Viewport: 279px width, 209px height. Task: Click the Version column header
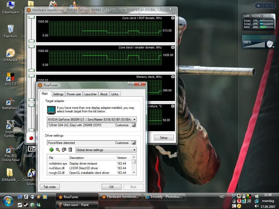[123, 158]
